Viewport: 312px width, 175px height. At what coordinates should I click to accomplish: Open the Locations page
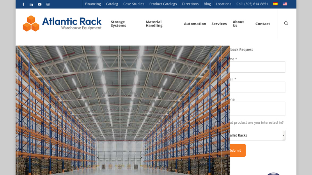223,4
